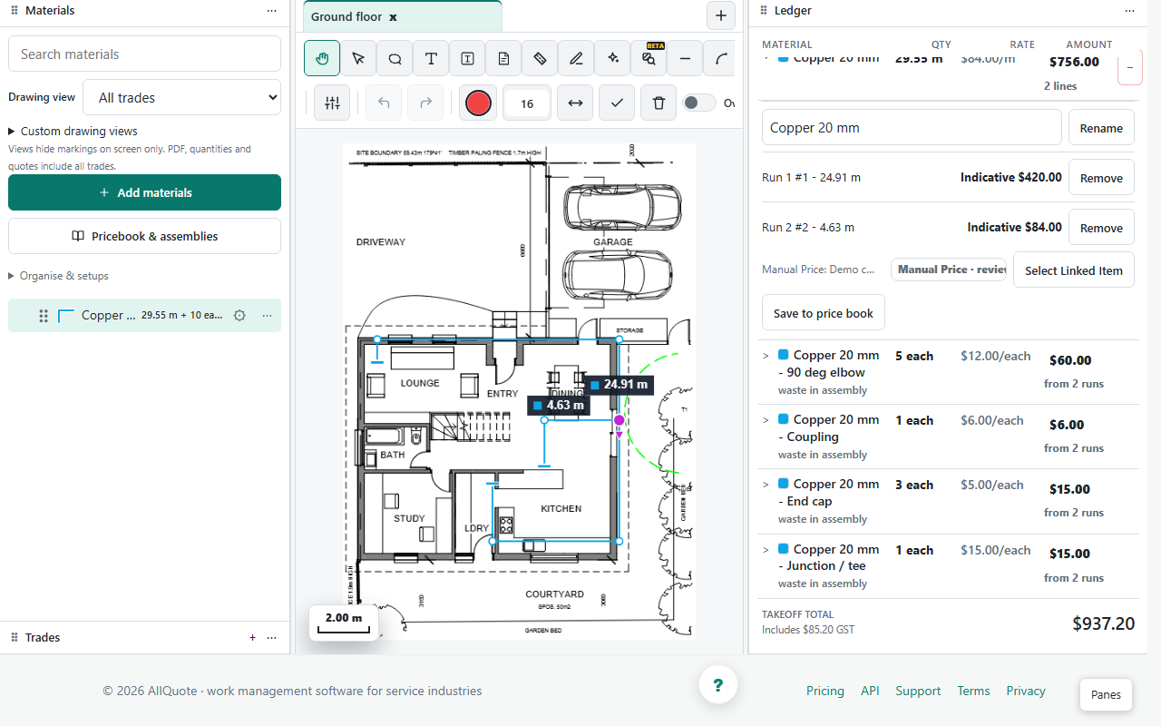
Task: Select the arrow pointer tool
Action: [358, 58]
